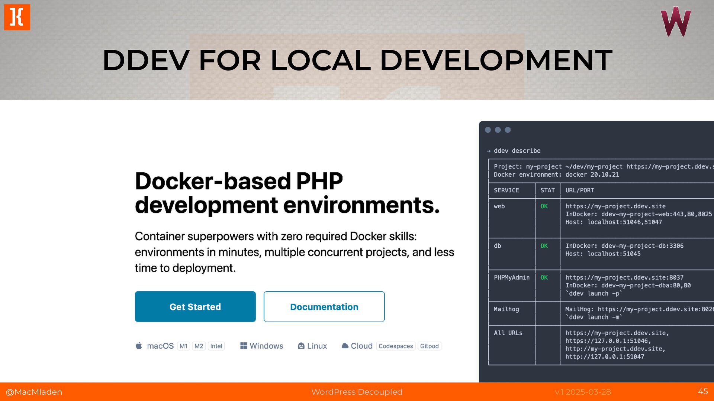714x401 pixels.
Task: Click slide number 45
Action: 703,391
